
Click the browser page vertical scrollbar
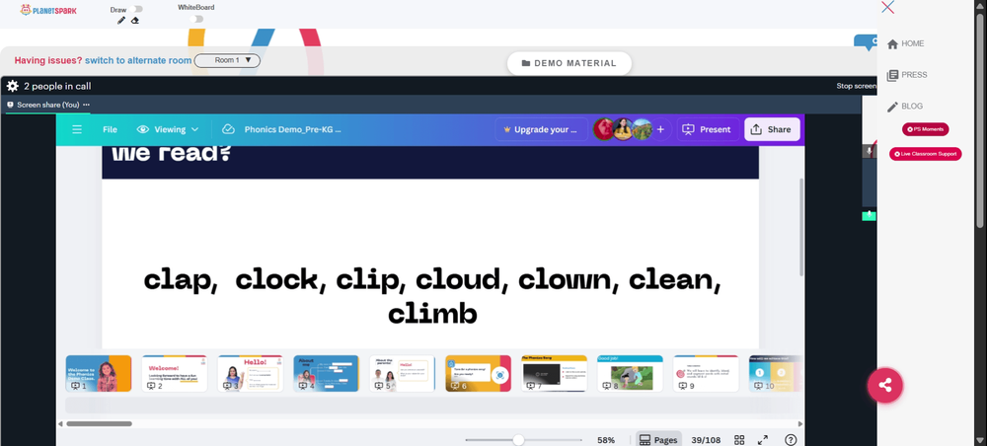point(981,119)
